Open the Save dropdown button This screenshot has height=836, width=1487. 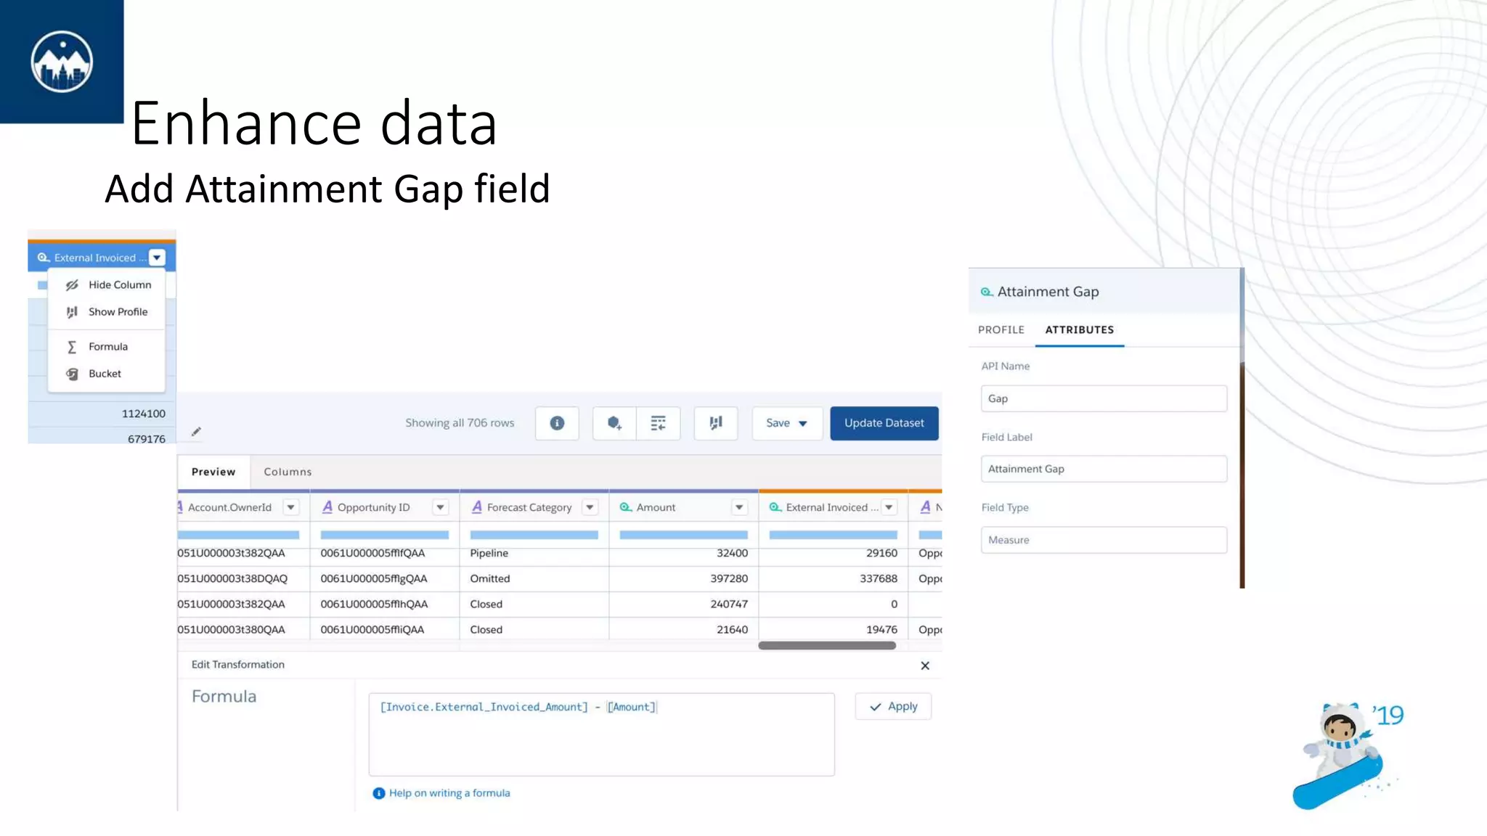pyautogui.click(x=786, y=423)
